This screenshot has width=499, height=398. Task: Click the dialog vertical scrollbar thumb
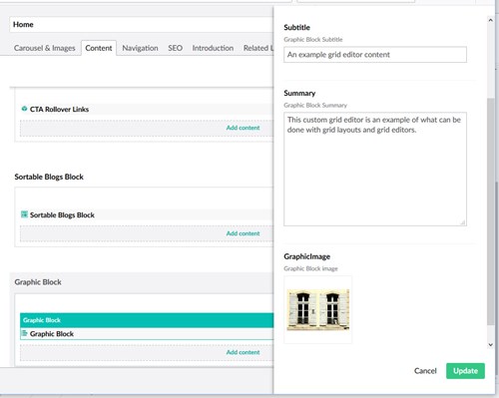pyautogui.click(x=490, y=211)
